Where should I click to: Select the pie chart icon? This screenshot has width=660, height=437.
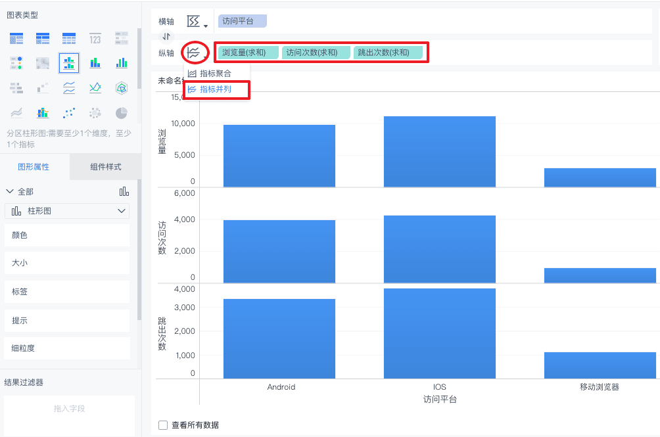coord(121,113)
